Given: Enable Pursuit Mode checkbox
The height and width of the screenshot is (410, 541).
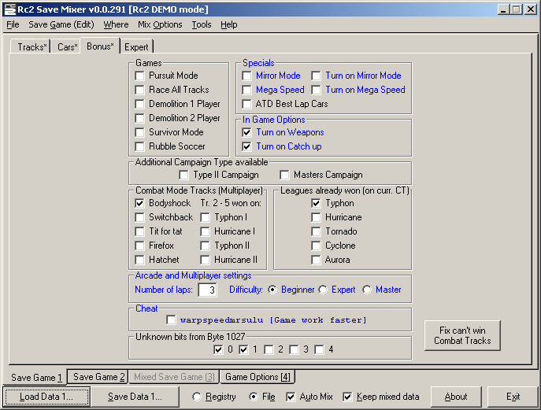Looking at the screenshot, I should (139, 76).
